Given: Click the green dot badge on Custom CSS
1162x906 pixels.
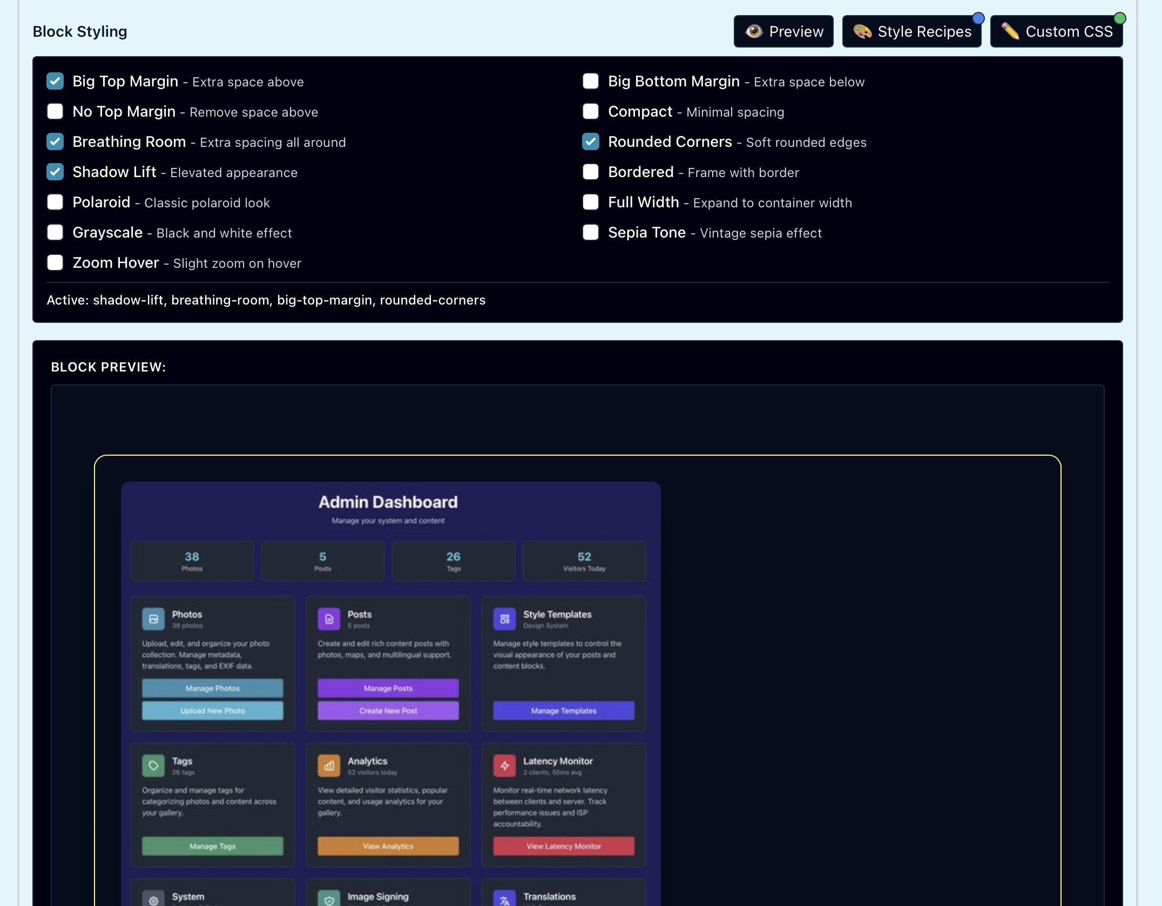Looking at the screenshot, I should 1120,18.
